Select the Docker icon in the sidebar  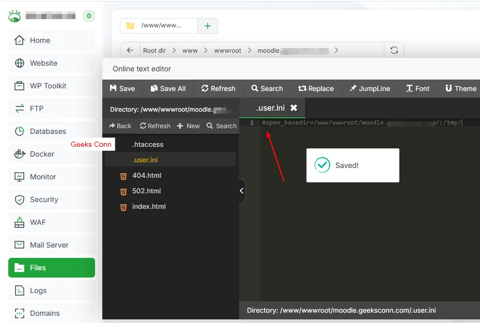[x=19, y=154]
